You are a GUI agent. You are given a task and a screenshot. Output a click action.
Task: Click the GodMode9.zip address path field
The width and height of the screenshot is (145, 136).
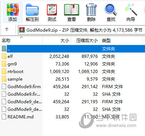[x=82, y=30]
